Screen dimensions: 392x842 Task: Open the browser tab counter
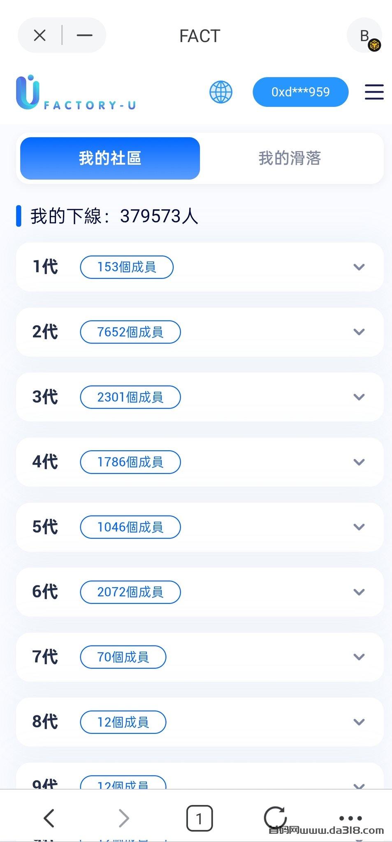coord(199,818)
